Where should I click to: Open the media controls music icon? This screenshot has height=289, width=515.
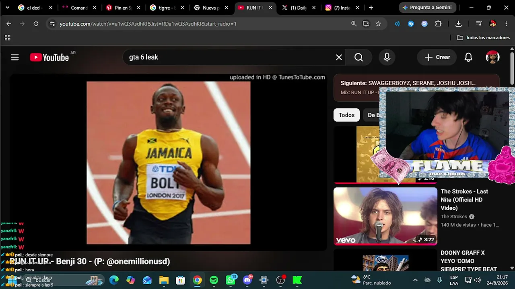479,24
